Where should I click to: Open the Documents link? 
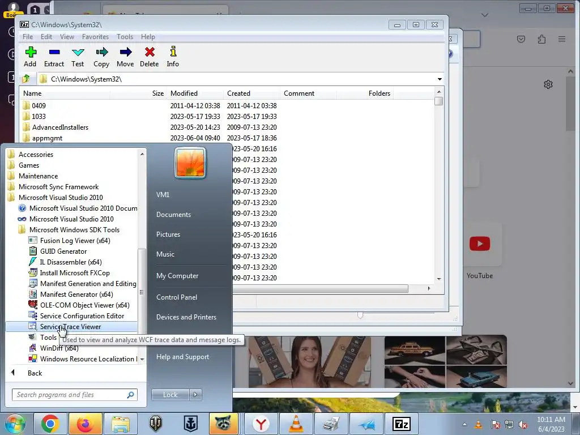tap(173, 215)
